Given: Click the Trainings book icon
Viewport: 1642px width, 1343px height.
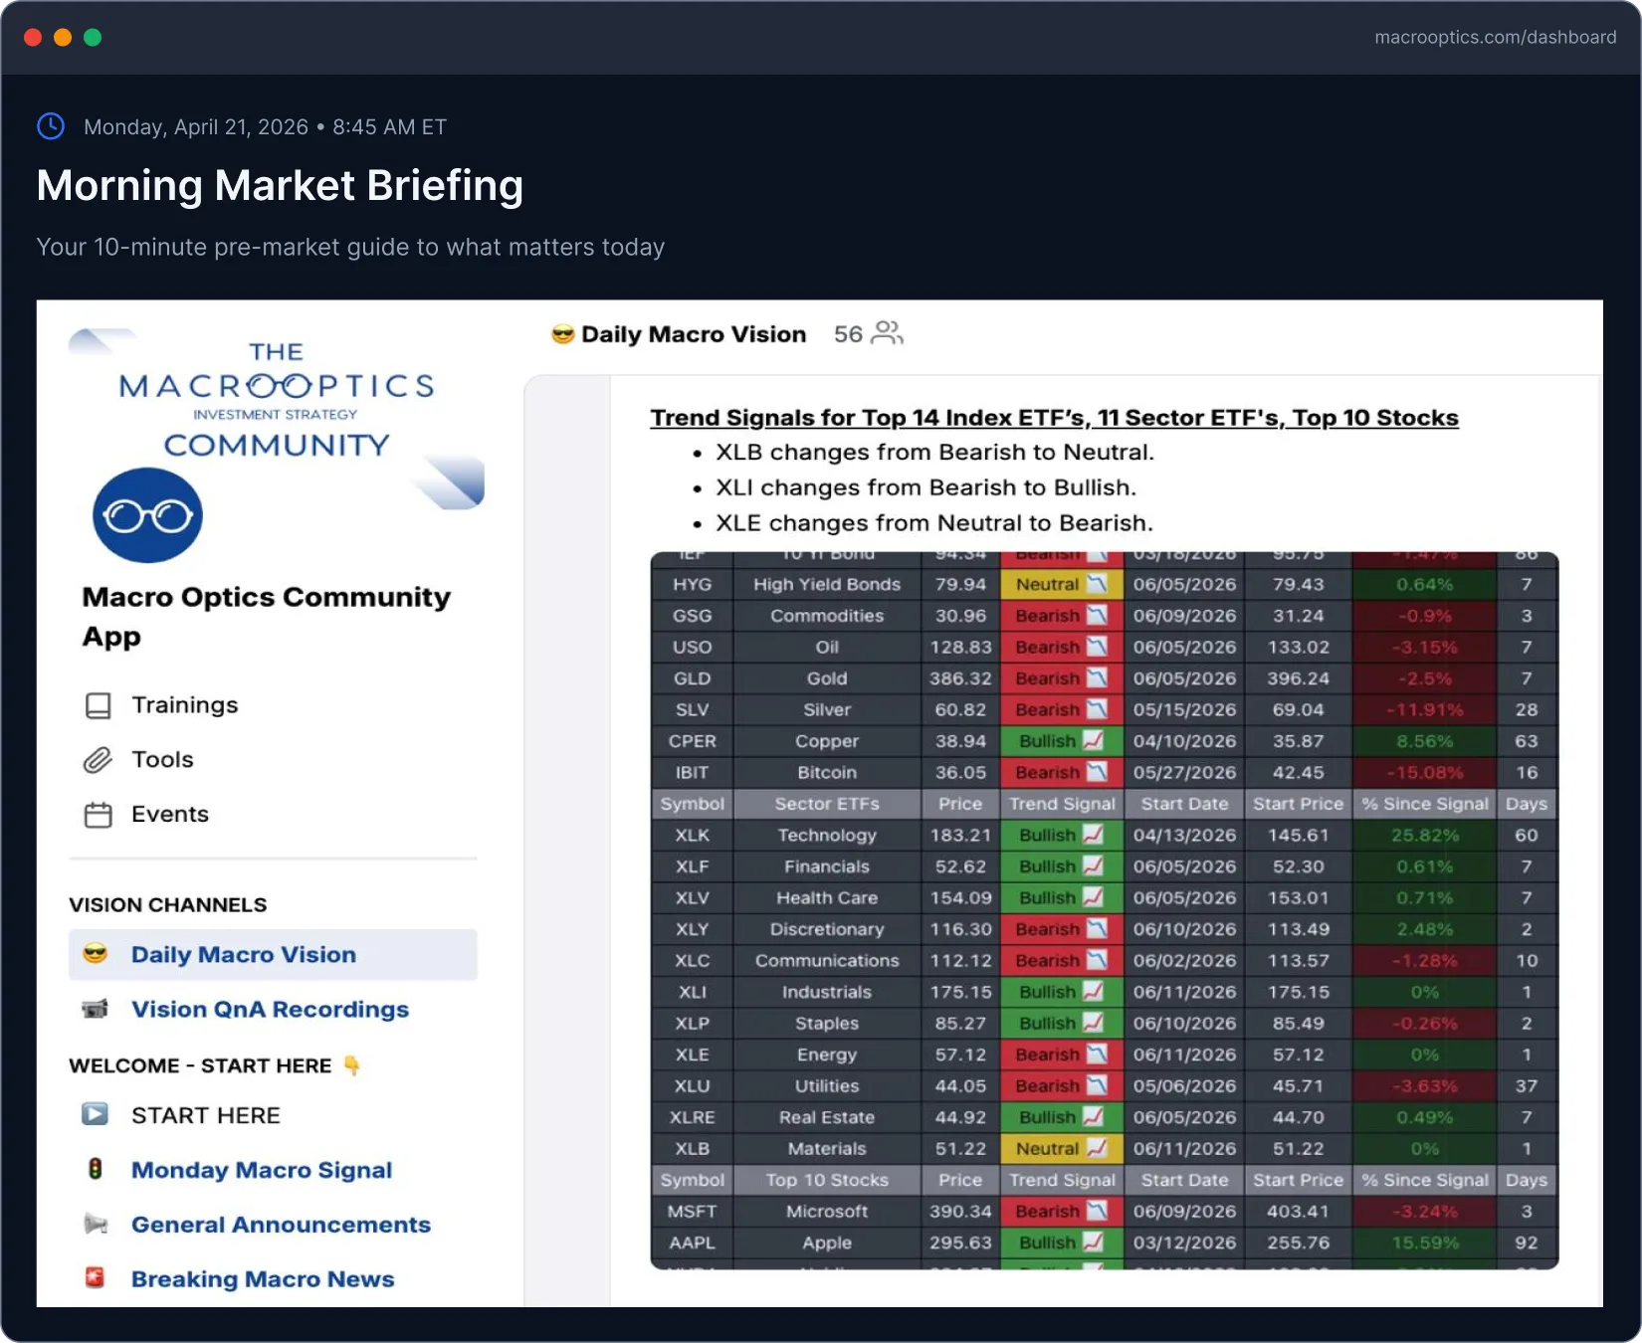Looking at the screenshot, I should tap(98, 705).
